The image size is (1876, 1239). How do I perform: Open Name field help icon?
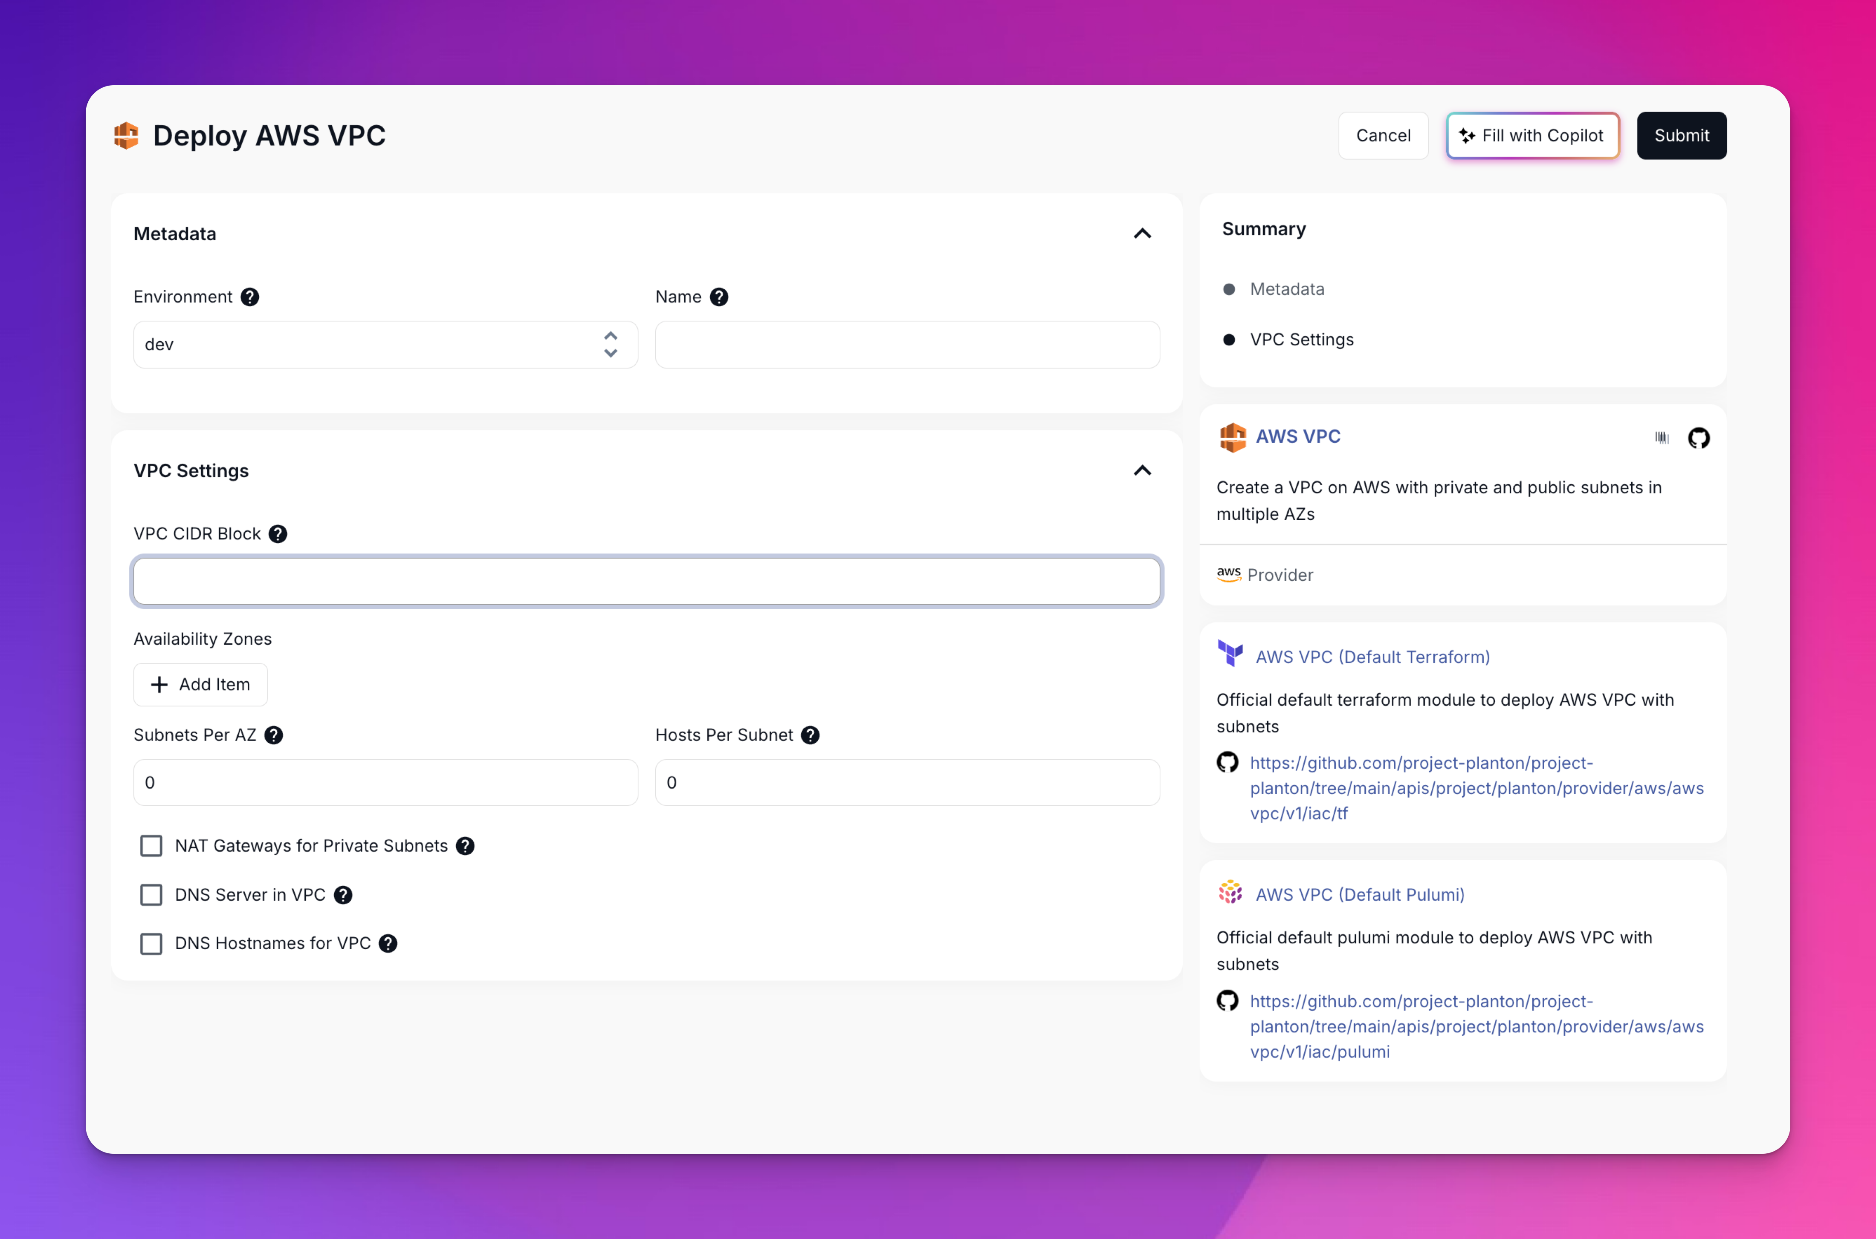718,296
